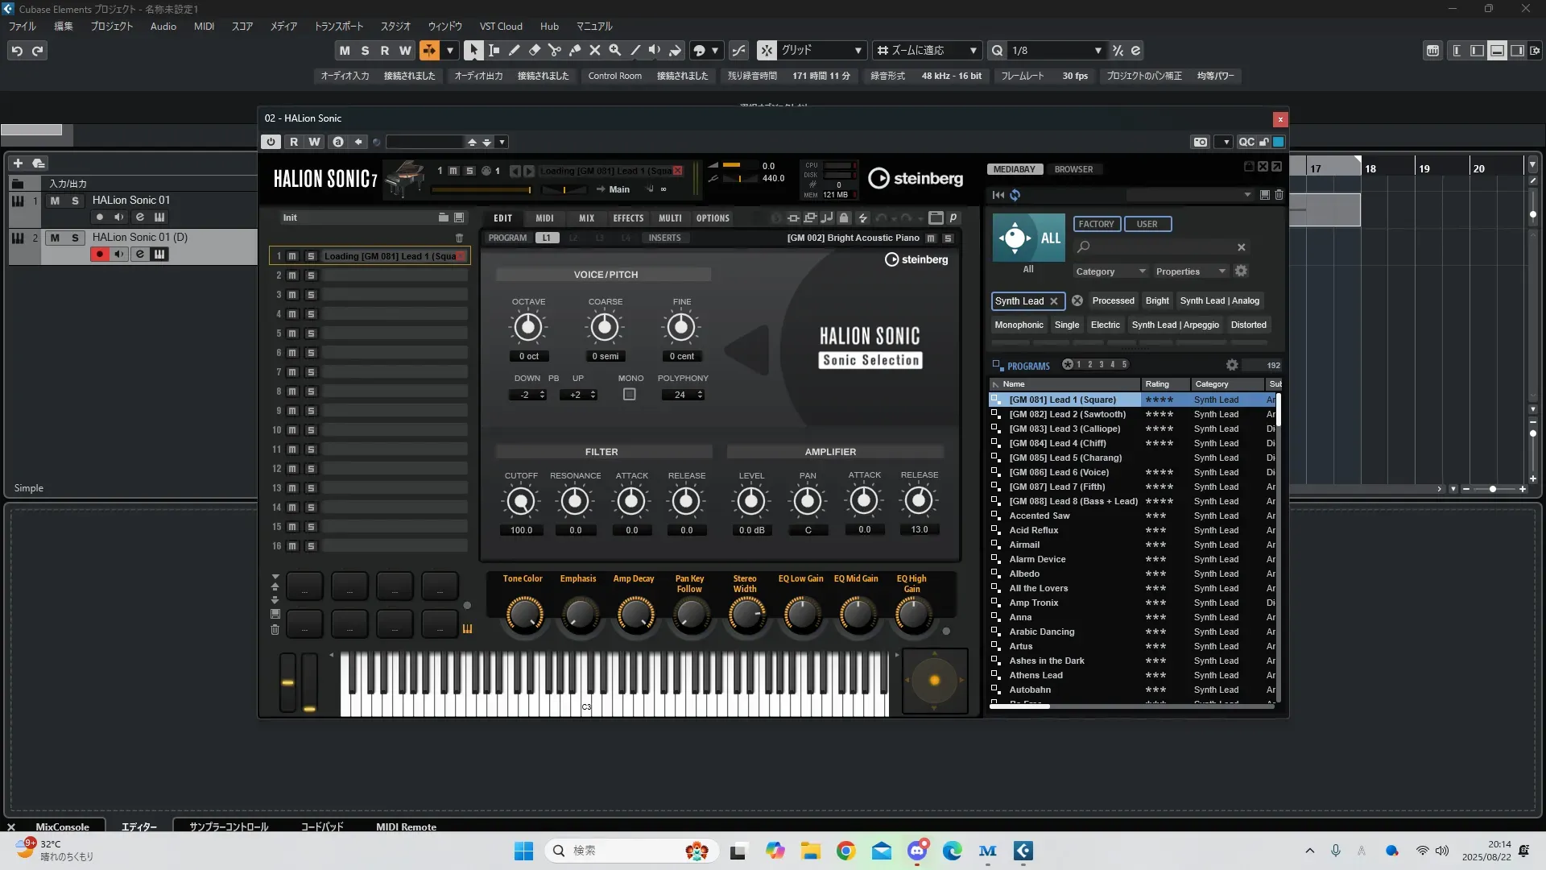
Task: Toggle the MONO checkbox
Action: (x=630, y=395)
